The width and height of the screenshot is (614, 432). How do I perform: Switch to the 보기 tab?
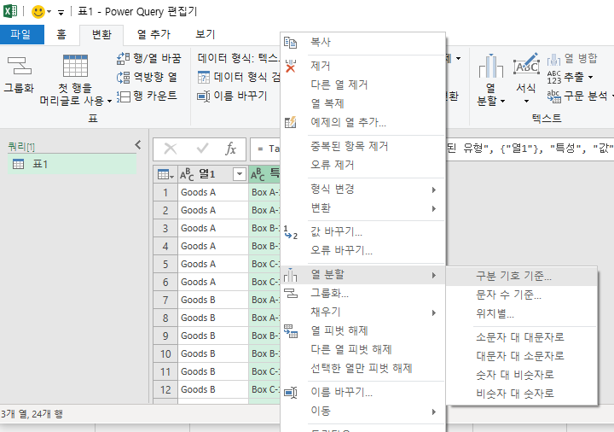click(206, 34)
